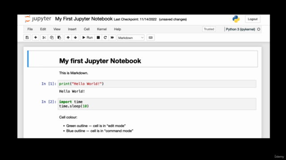Click the Trusted notebook indicator

[x=209, y=29]
